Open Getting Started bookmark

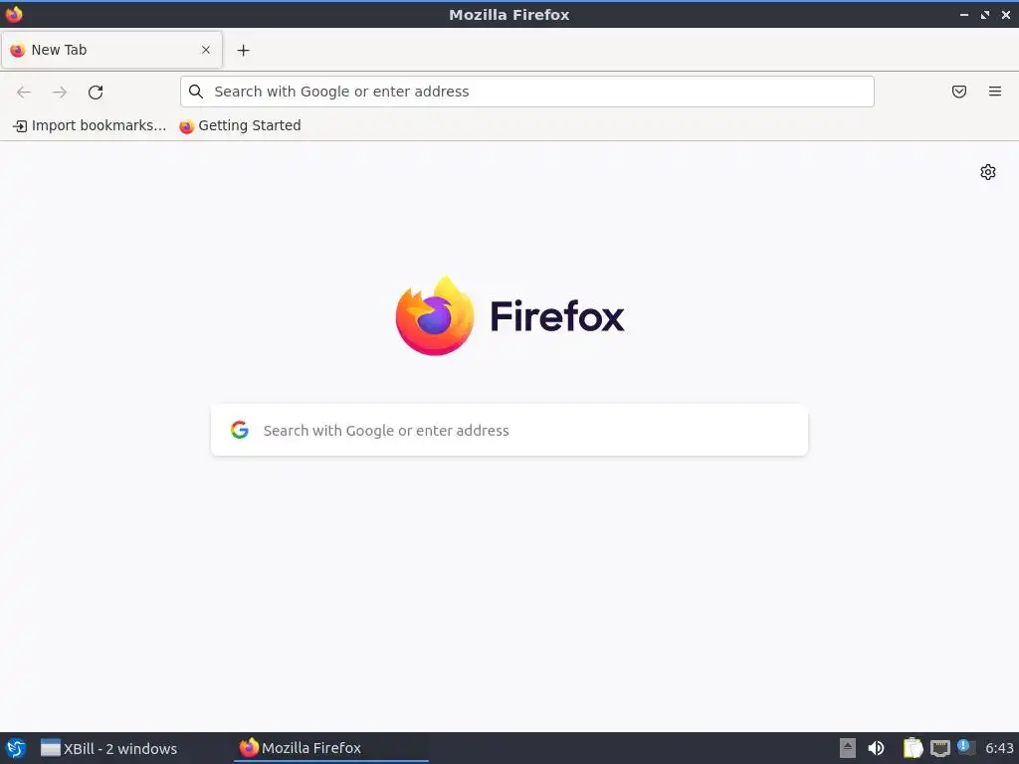(x=241, y=126)
